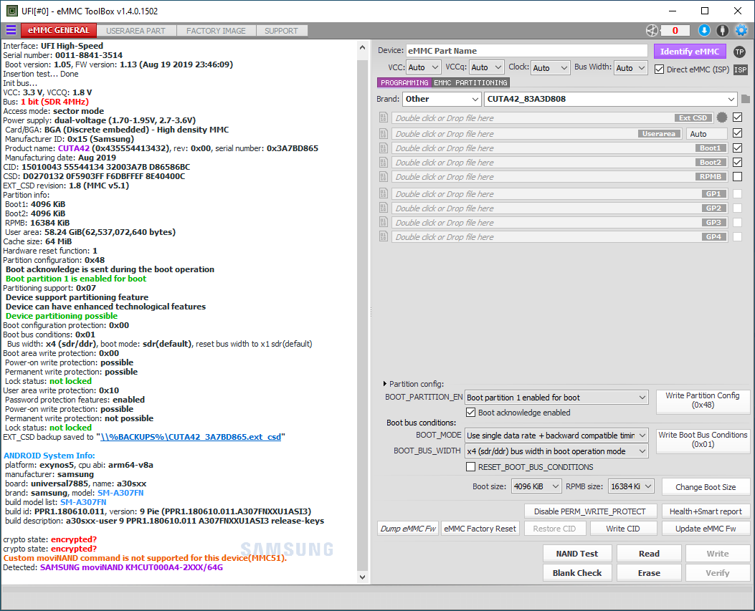755x611 pixels.
Task: Toggle the Ext CSD checkbox
Action: click(737, 117)
